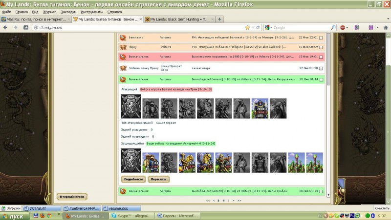Image resolution: width=391 pixels, height=220 pixels.
Task: Mark the 27 Янв 01:28 message checkbox
Action: click(321, 69)
